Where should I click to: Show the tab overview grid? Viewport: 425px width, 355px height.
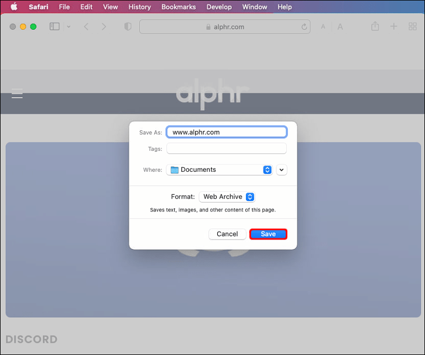point(412,27)
